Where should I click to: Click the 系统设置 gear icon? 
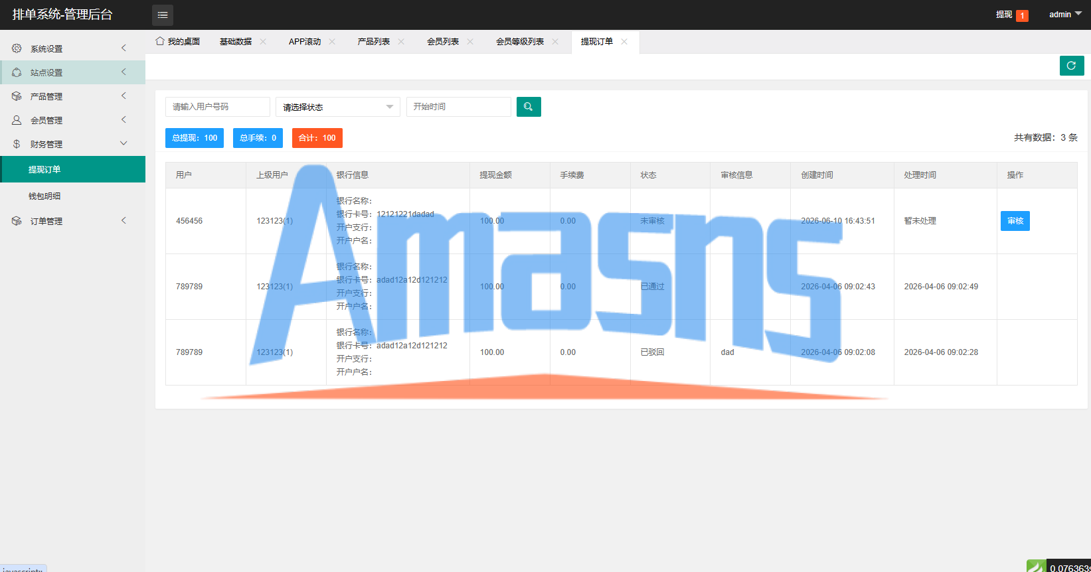tap(17, 48)
